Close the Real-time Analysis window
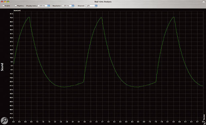The image size is (206, 125). click(2, 2)
